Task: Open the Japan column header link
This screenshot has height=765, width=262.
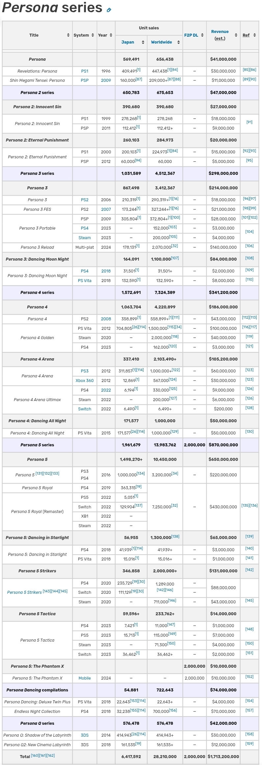Action: tap(128, 42)
